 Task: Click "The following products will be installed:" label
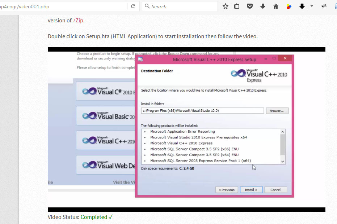click(x=169, y=126)
